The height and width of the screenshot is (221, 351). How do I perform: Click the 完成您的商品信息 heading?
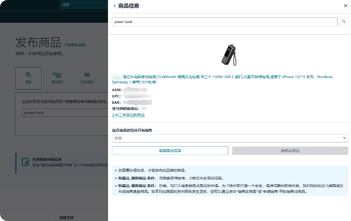tap(47, 159)
